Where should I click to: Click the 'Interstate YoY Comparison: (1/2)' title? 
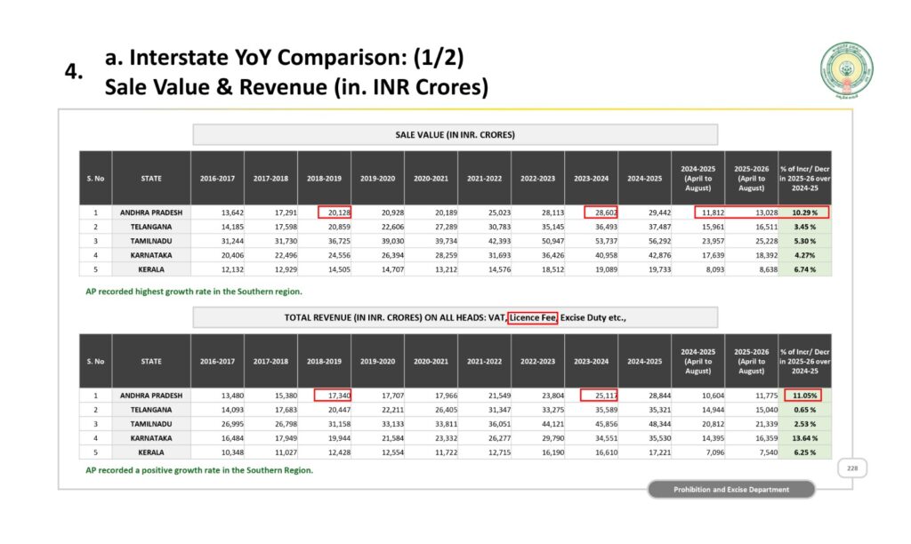click(285, 59)
